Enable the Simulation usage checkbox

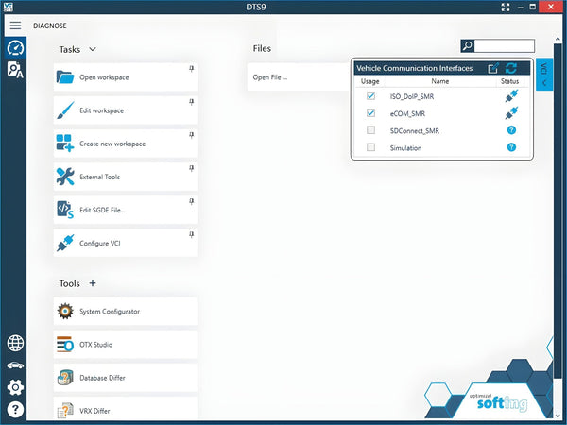370,148
